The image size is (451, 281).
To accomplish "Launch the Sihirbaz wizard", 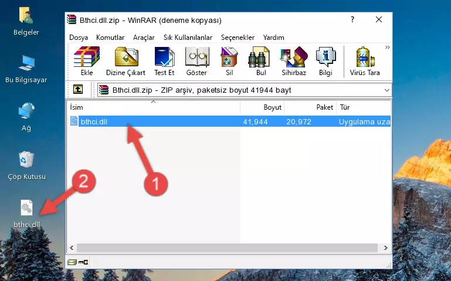I will (x=294, y=61).
